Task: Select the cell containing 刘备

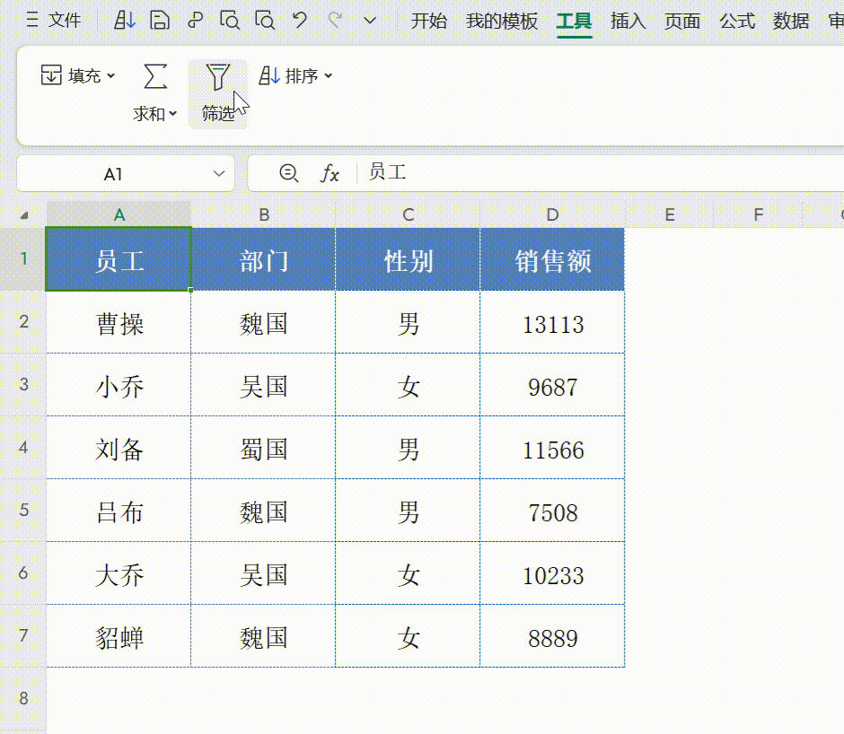Action: point(119,448)
